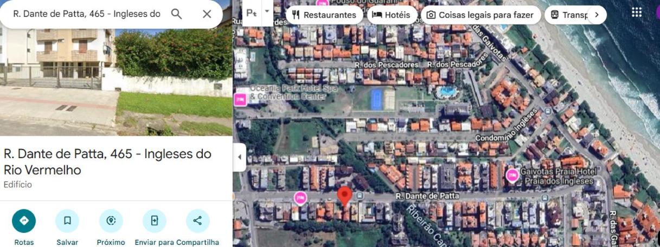The image size is (660, 247).
Task: Open the Google apps grid
Action: [x=637, y=12]
